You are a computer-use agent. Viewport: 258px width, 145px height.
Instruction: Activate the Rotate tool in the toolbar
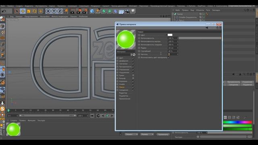35,11
